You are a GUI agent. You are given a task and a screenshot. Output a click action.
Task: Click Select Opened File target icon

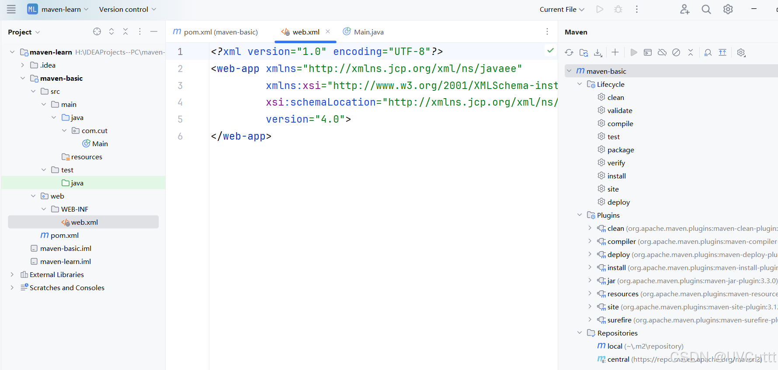point(97,31)
